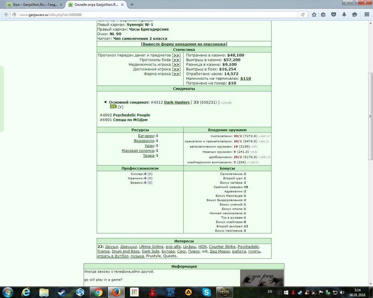The height and width of the screenshot is (298, 373).
Task: Click the Уран resource link
Action: (x=150, y=146)
